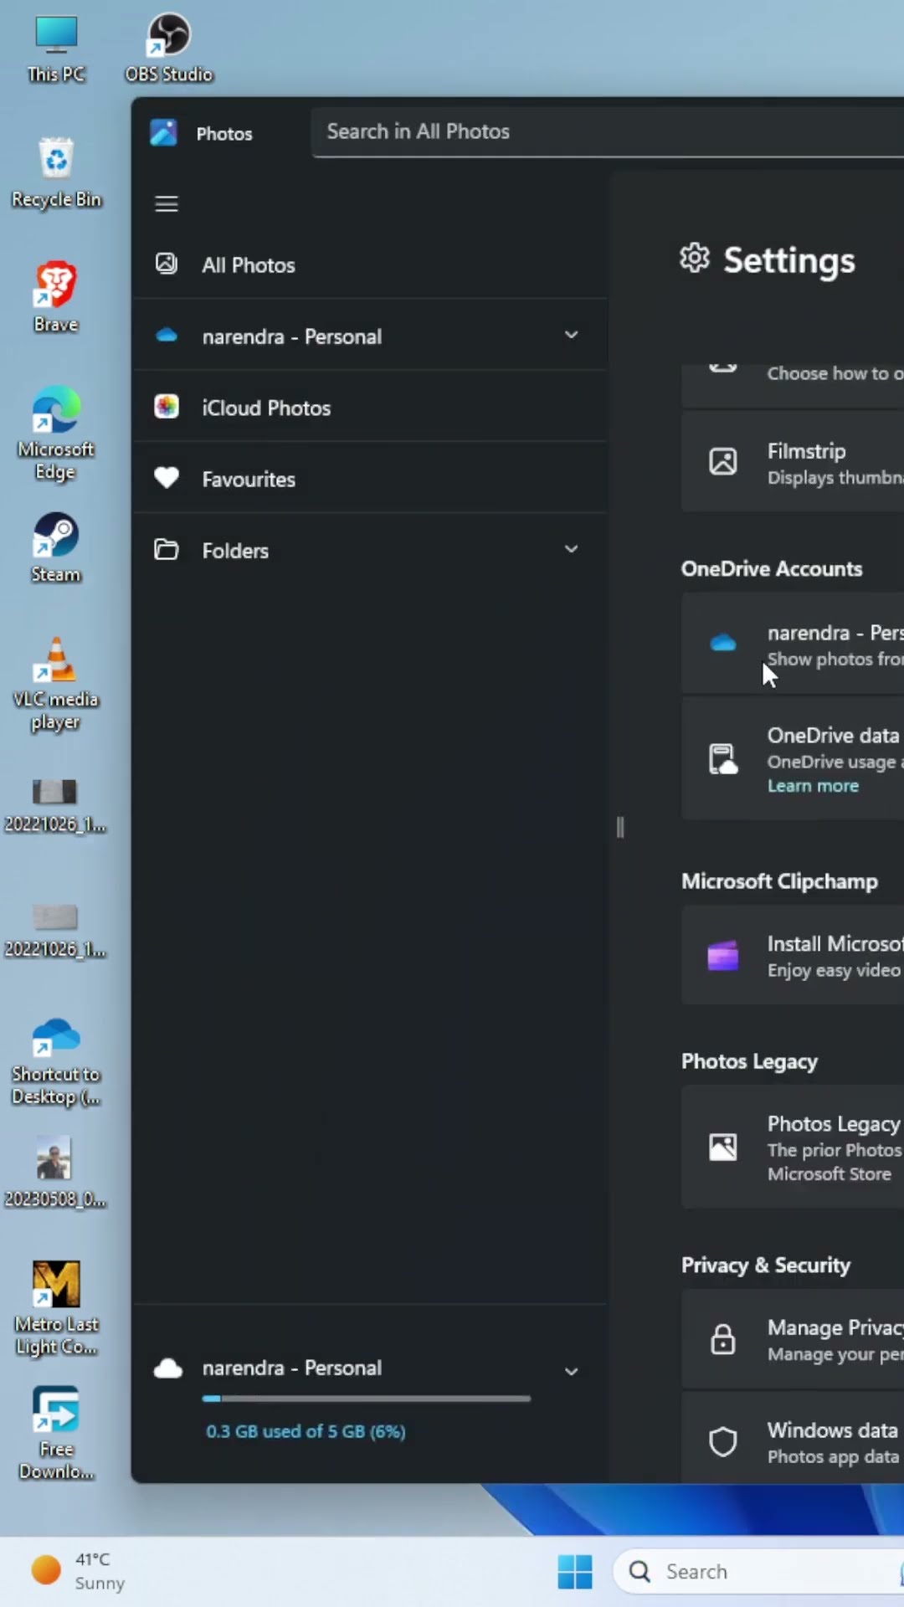Click the Windows data shield icon

click(x=723, y=1442)
